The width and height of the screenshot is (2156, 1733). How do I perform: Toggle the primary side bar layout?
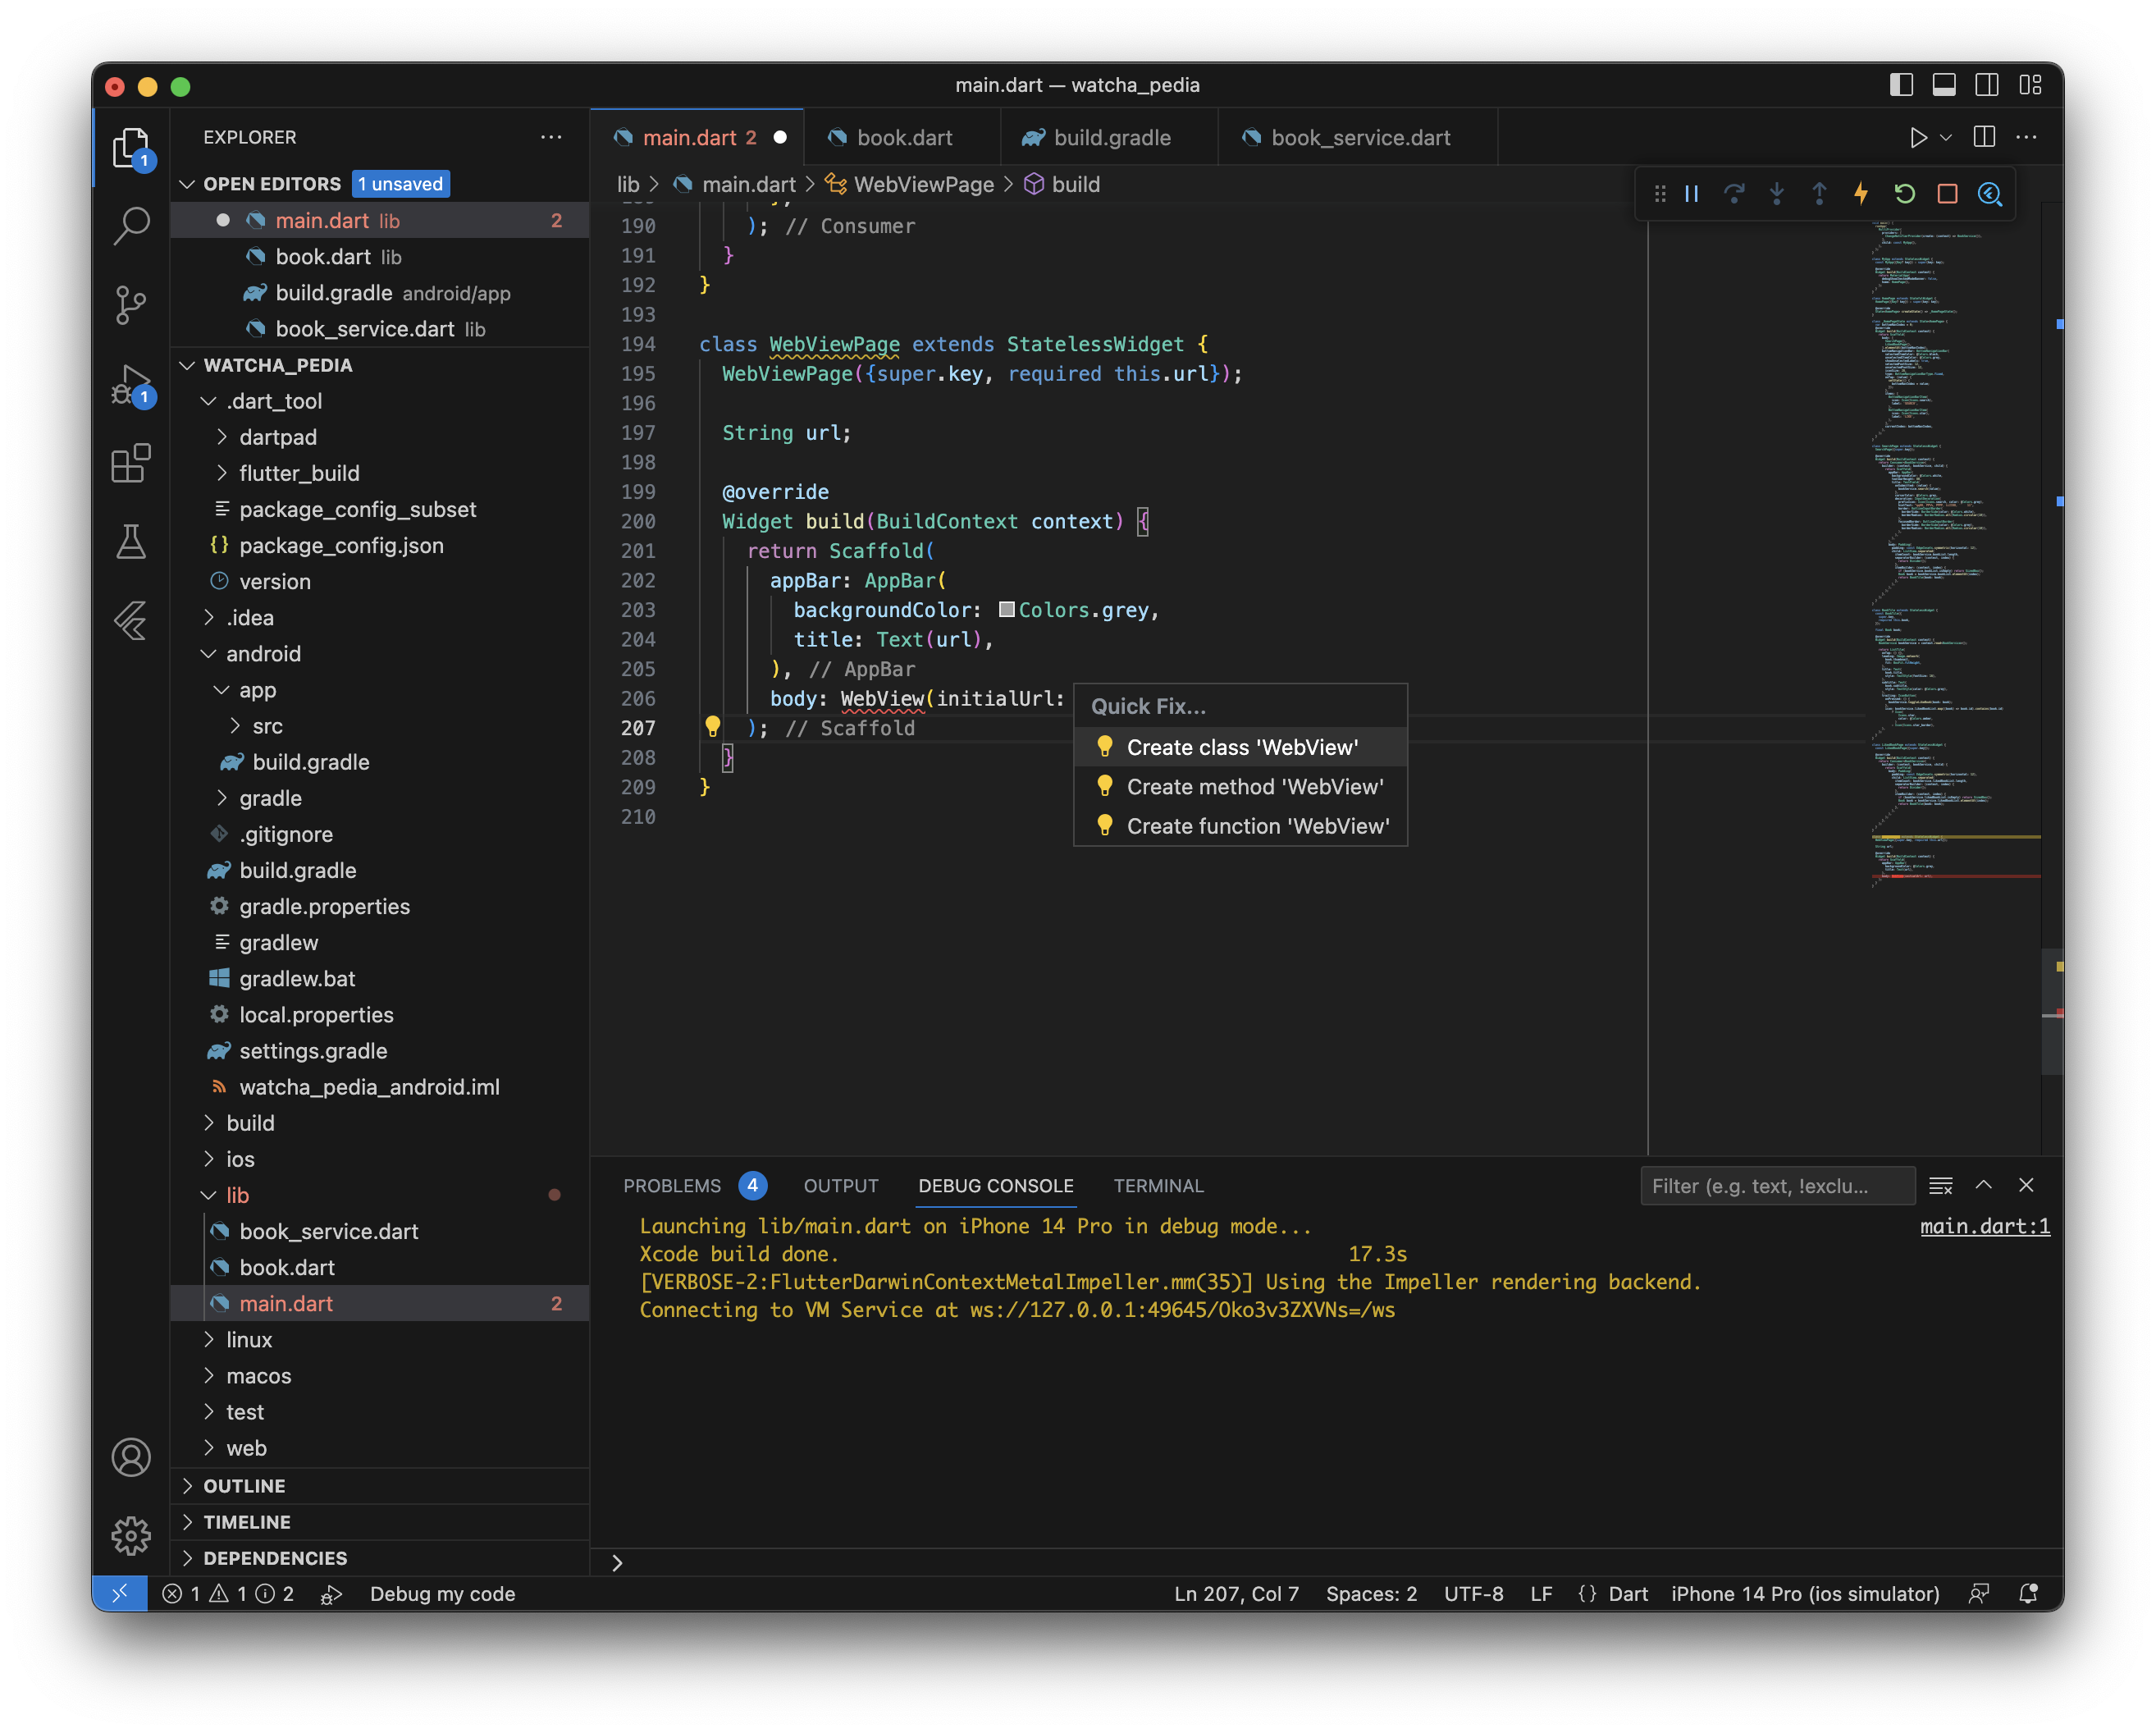point(1902,85)
